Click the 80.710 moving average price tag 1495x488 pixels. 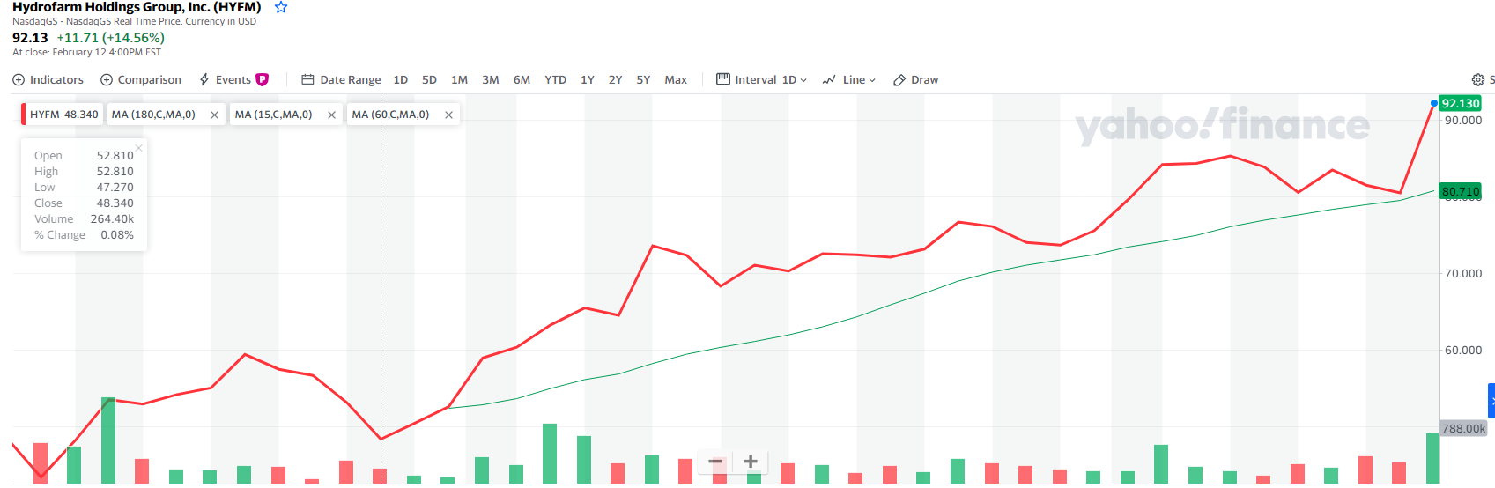tap(1460, 191)
